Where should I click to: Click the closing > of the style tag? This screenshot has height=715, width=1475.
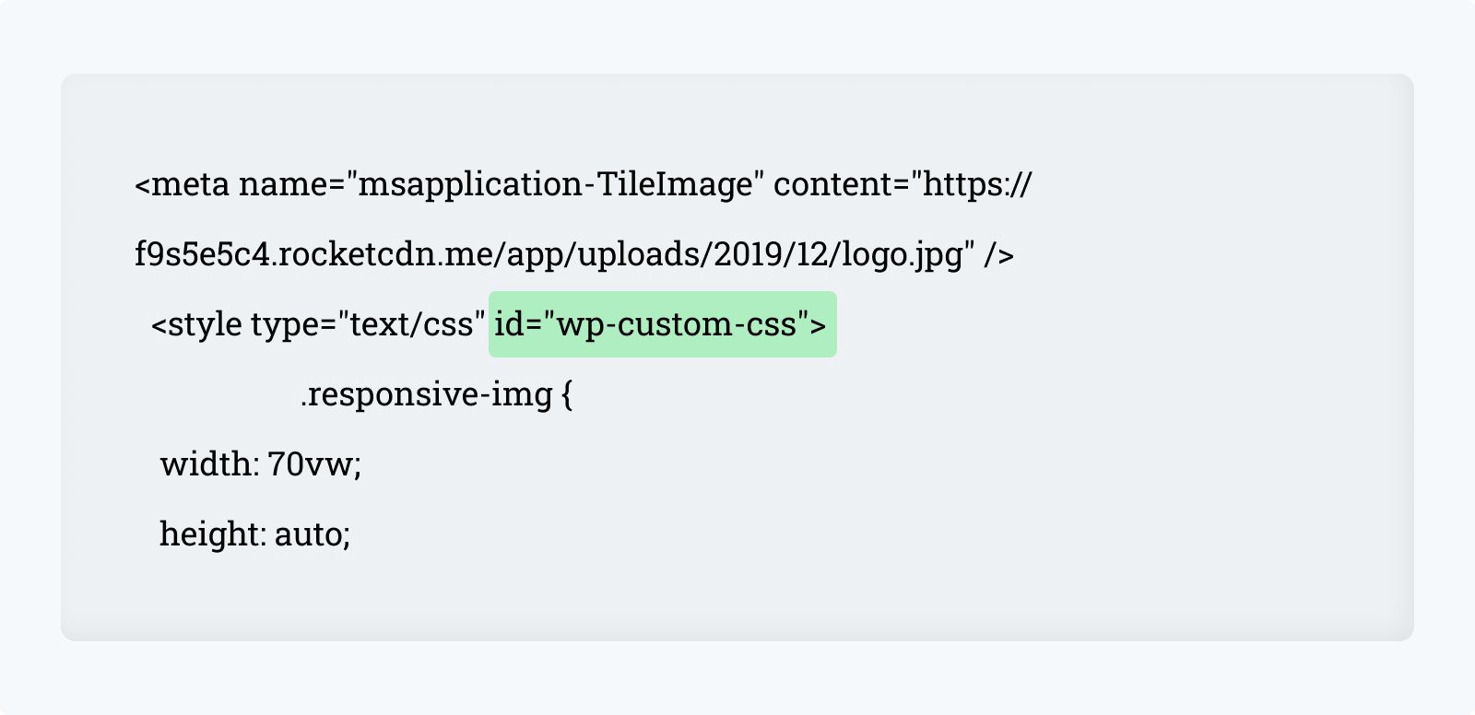819,324
